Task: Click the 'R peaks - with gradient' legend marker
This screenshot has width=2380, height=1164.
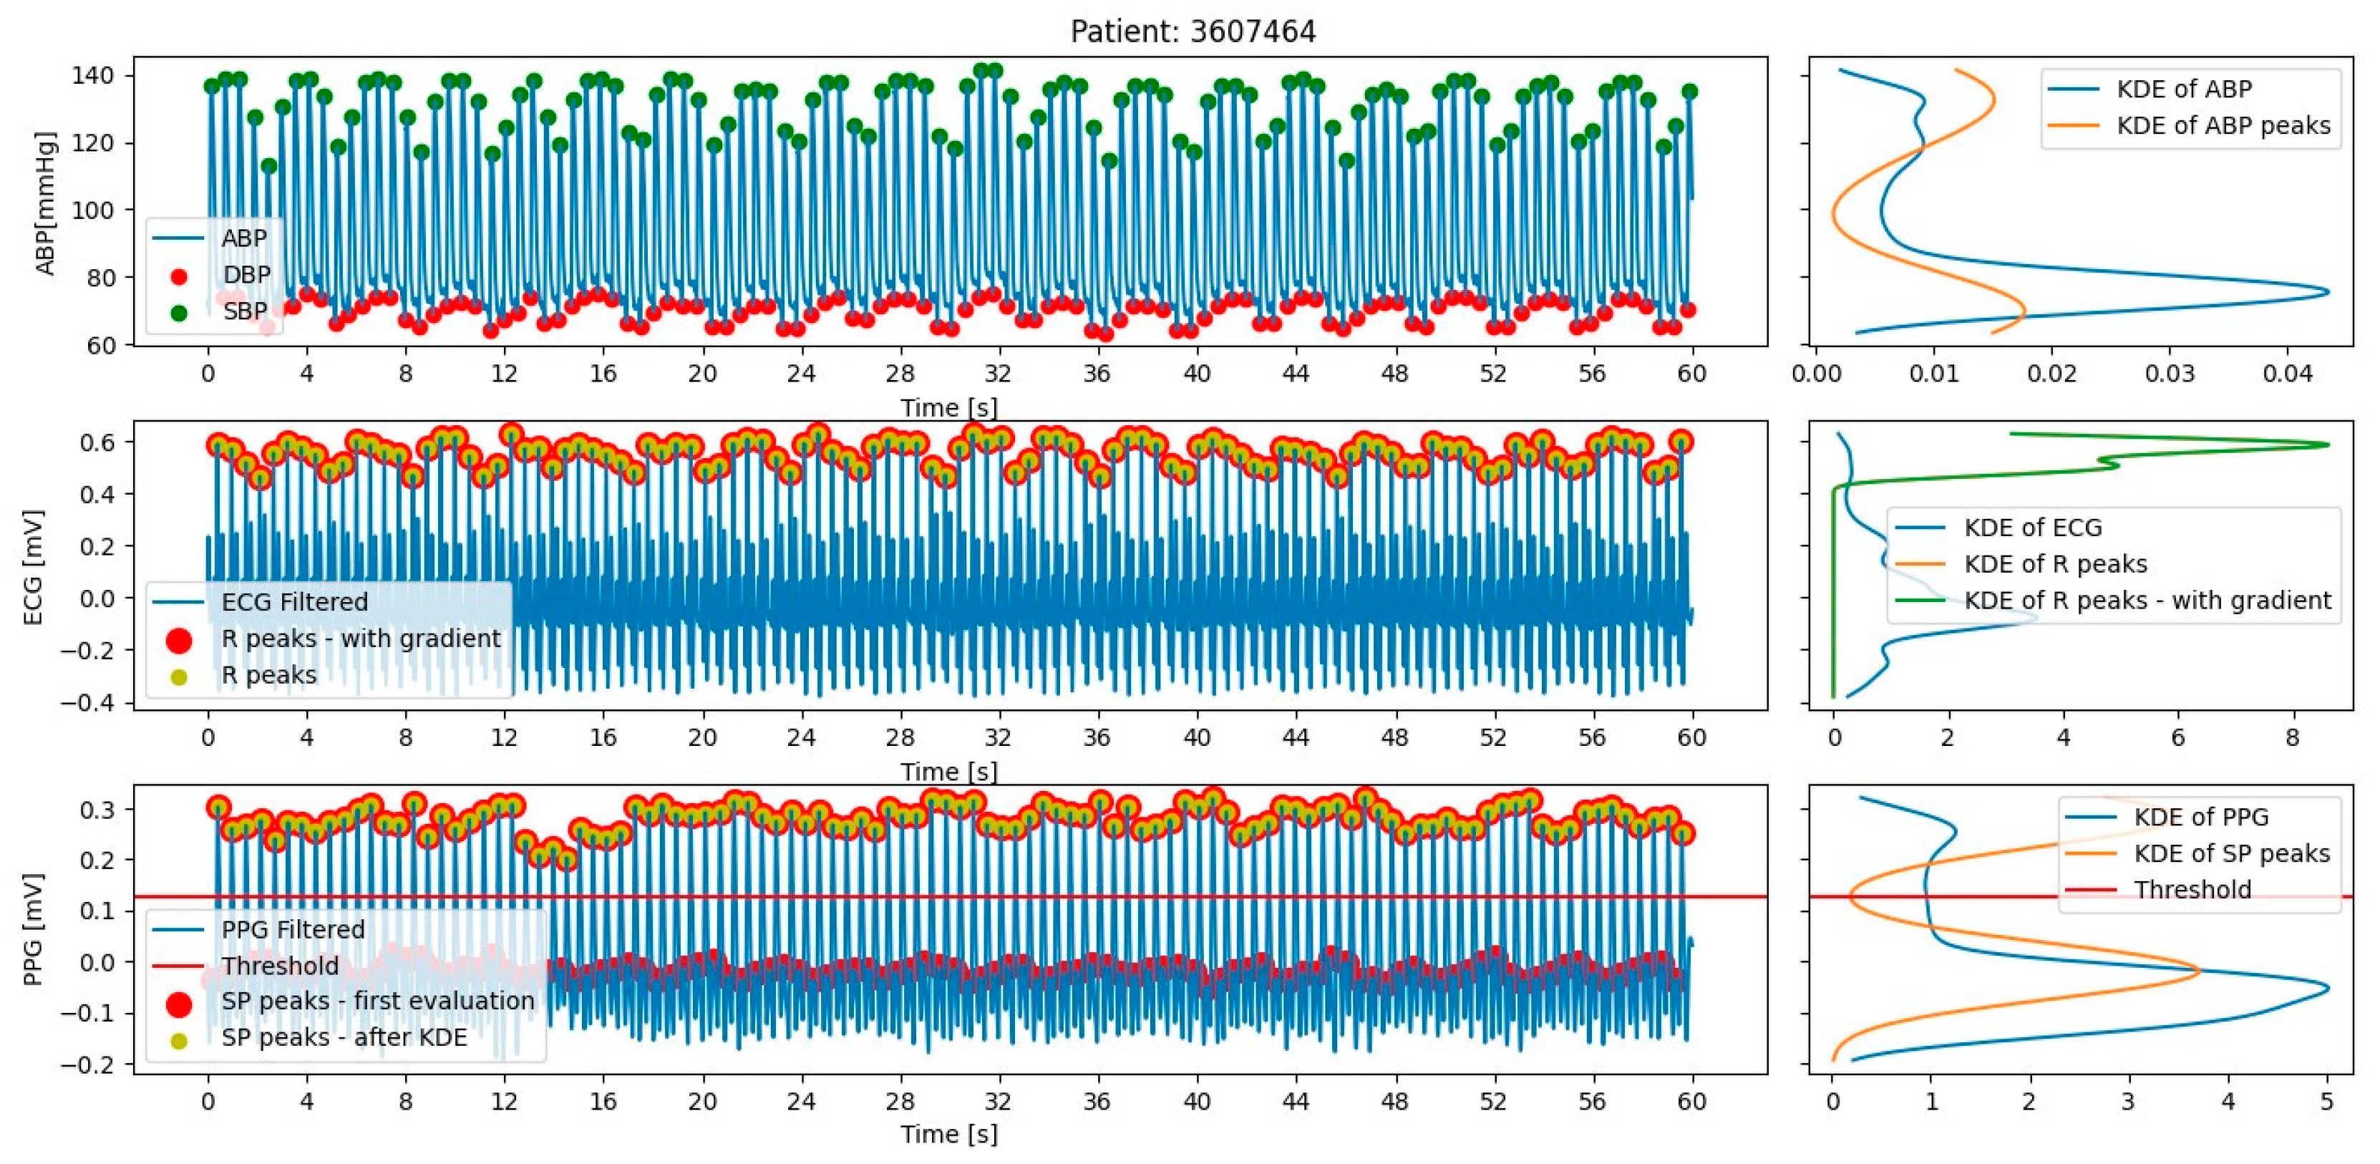Action: [179, 640]
